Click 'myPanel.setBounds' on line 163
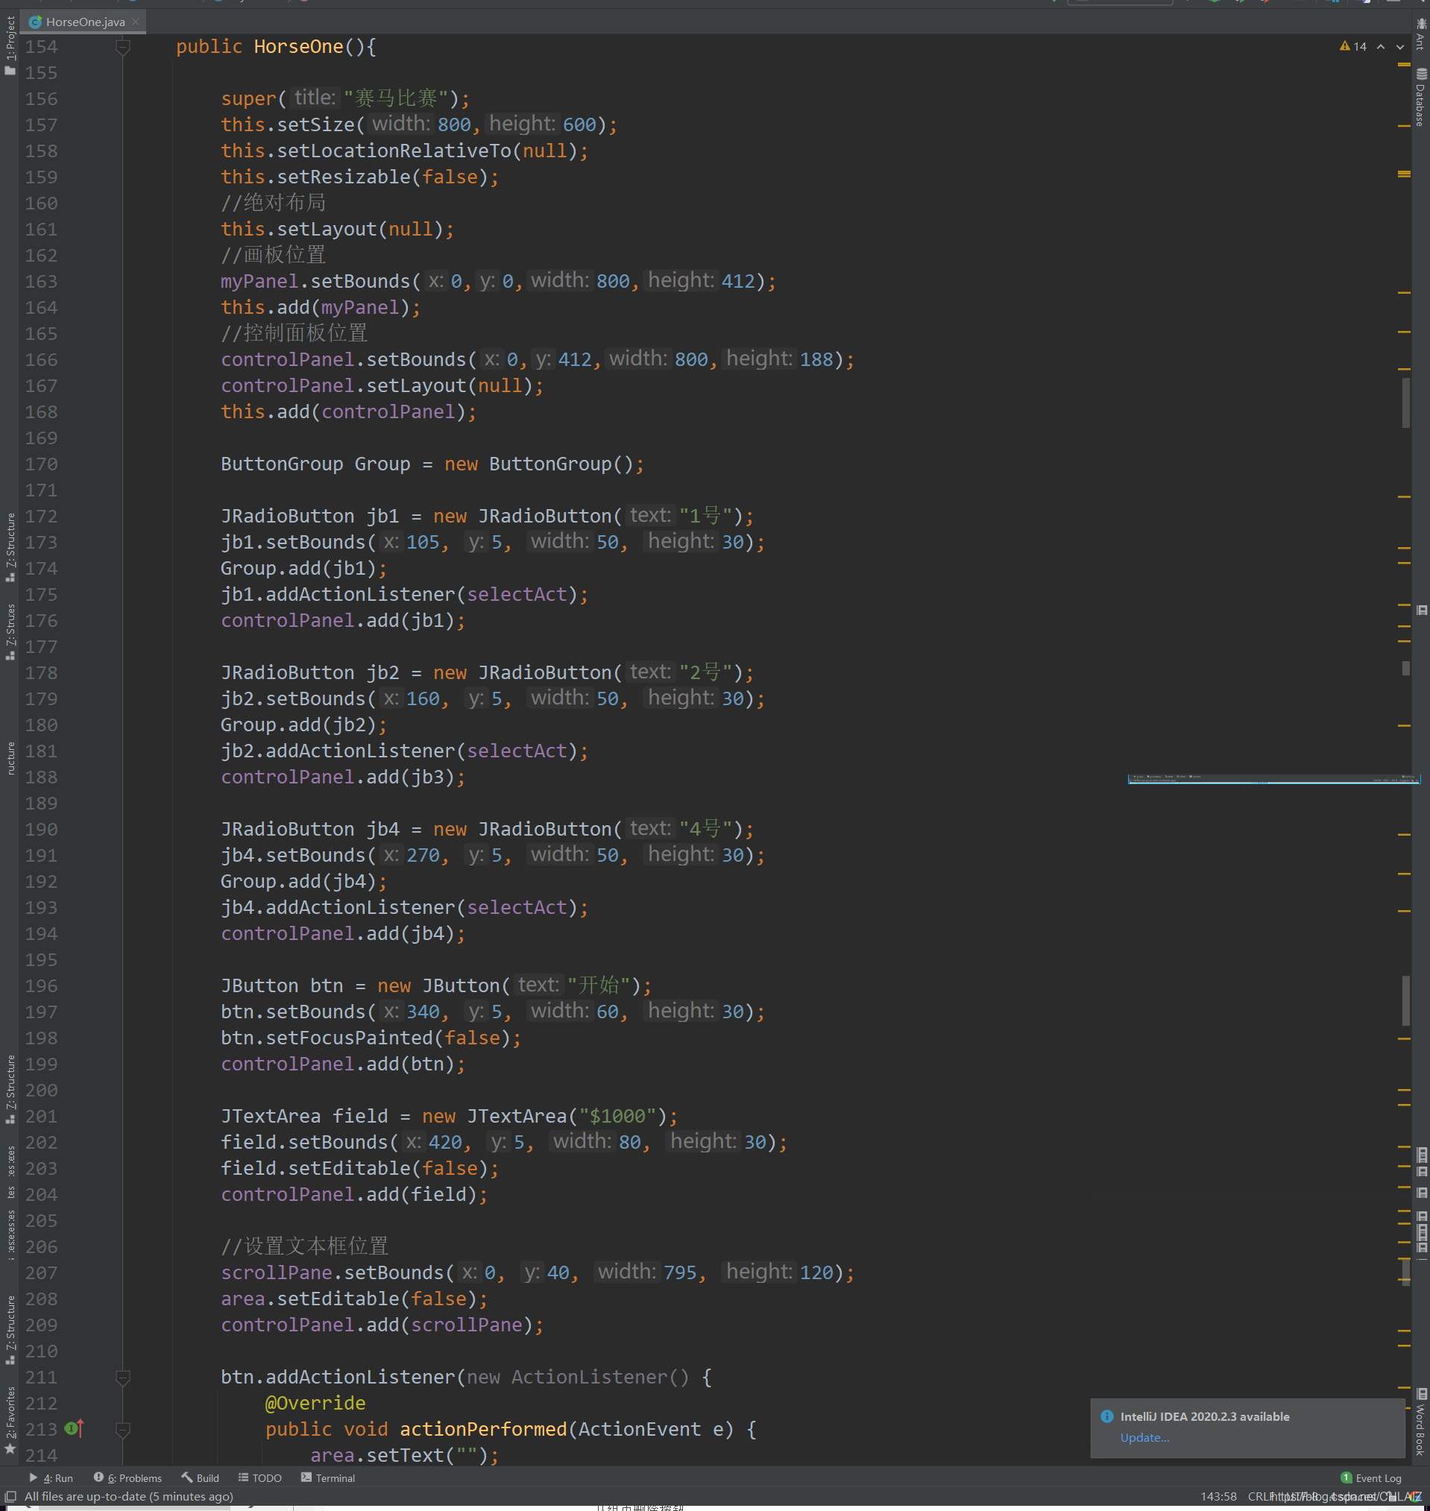The width and height of the screenshot is (1430, 1511). [x=315, y=281]
